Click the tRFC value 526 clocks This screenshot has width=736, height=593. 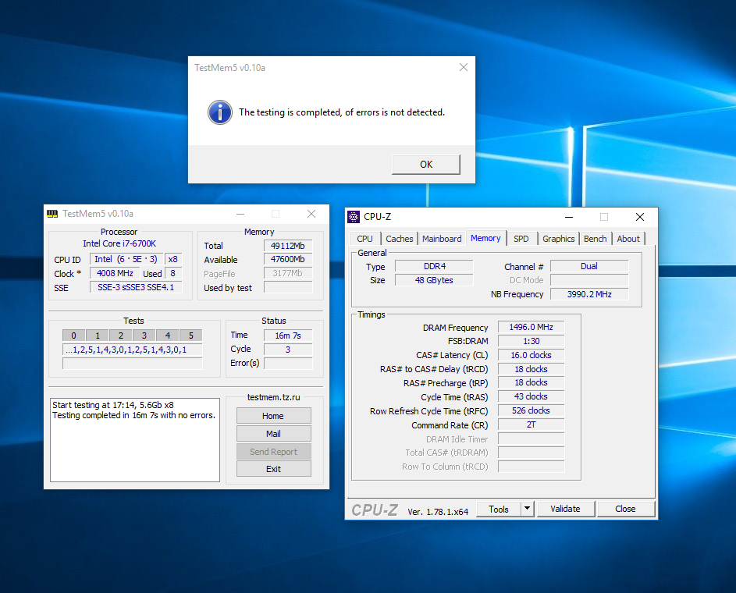[x=531, y=410]
